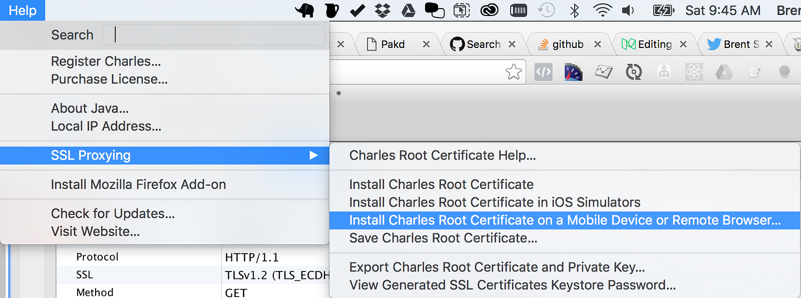Close the Pakd browser tab
The width and height of the screenshot is (801, 298).
(x=426, y=44)
